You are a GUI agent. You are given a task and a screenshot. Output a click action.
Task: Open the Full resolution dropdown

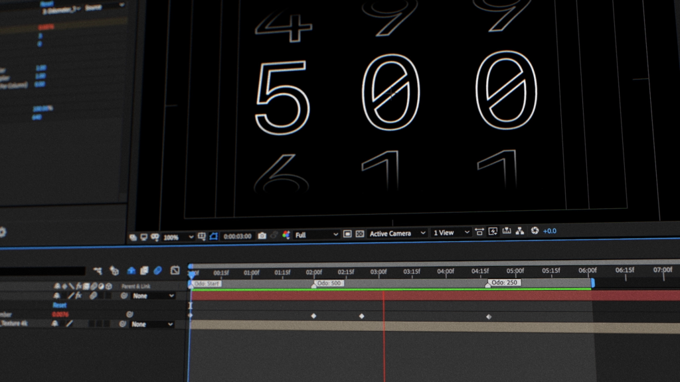pos(317,235)
